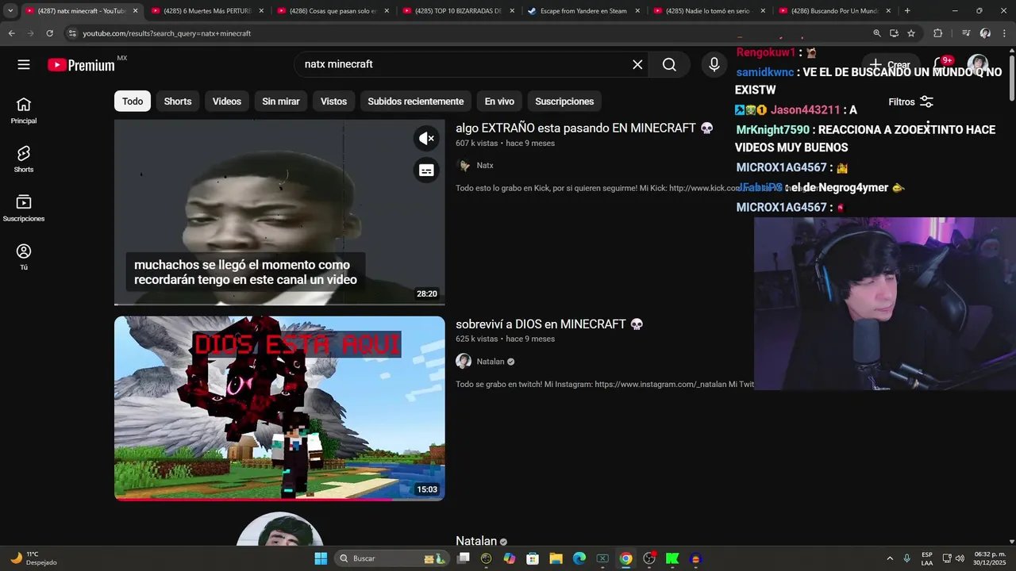Unmute the video preview sound
1016x571 pixels.
tap(426, 139)
